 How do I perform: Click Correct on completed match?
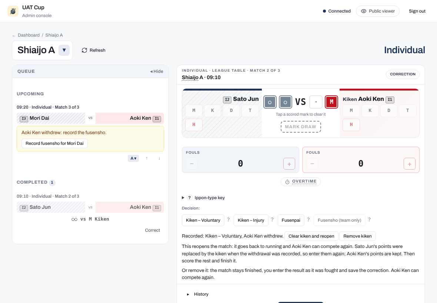point(153,230)
